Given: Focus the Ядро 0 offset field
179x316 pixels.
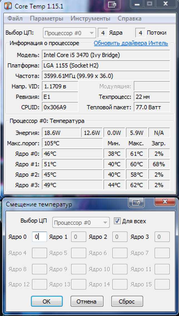Looking at the screenshot, I should pos(39,237).
